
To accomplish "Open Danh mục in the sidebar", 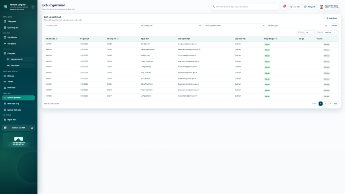I will (18, 88).
